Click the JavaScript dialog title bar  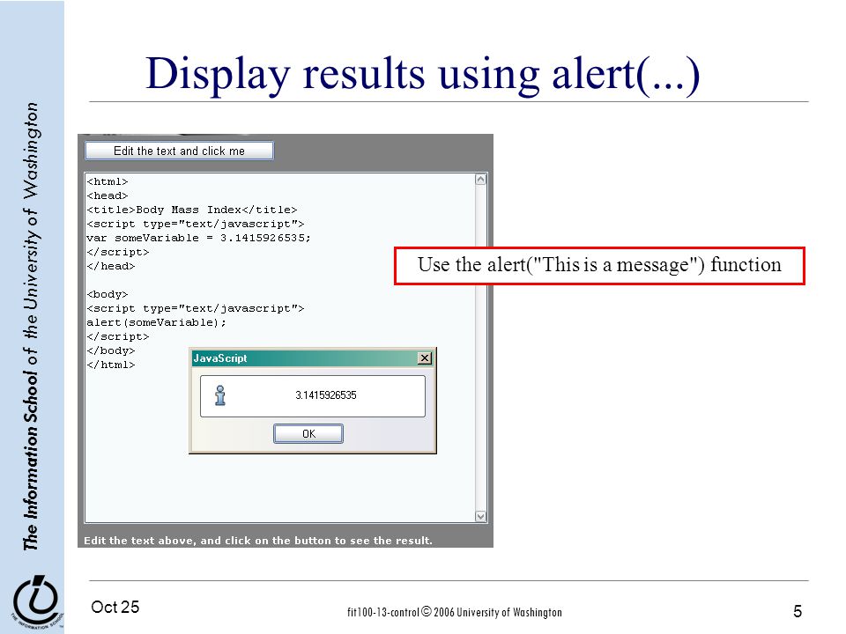click(x=312, y=358)
